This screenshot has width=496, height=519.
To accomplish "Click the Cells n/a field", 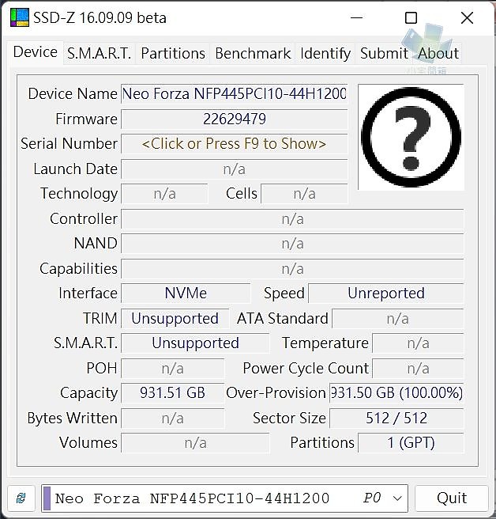I will (304, 194).
